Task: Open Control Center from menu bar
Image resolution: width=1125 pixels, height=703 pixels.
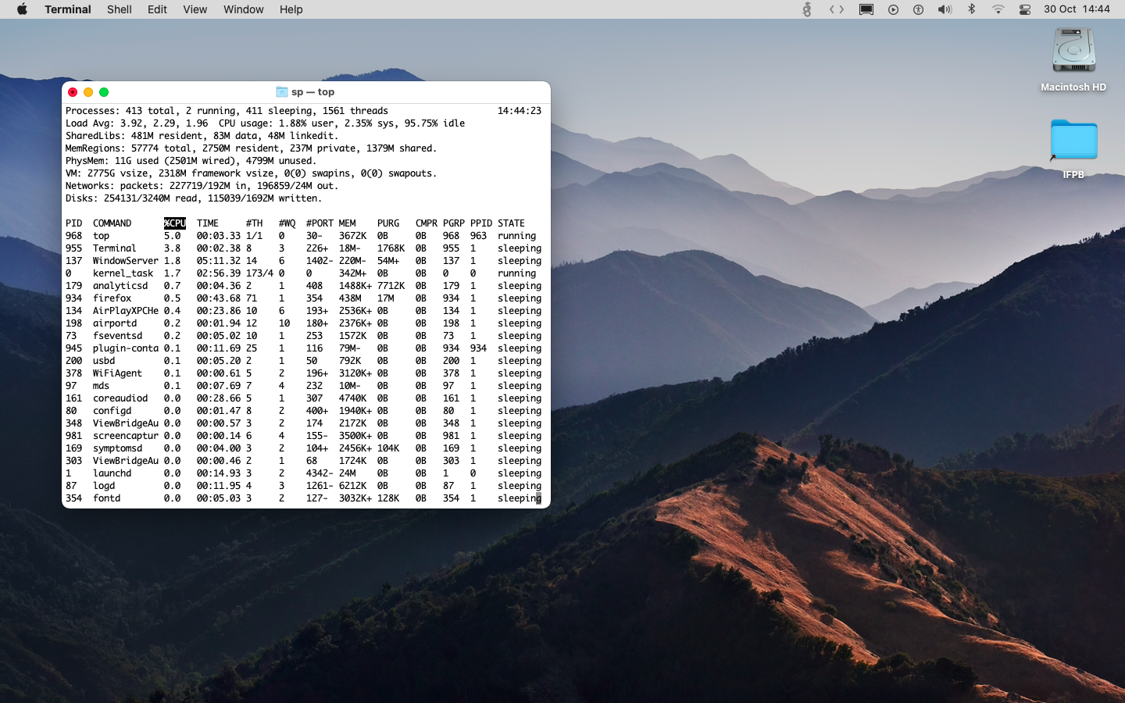Action: (x=1025, y=9)
